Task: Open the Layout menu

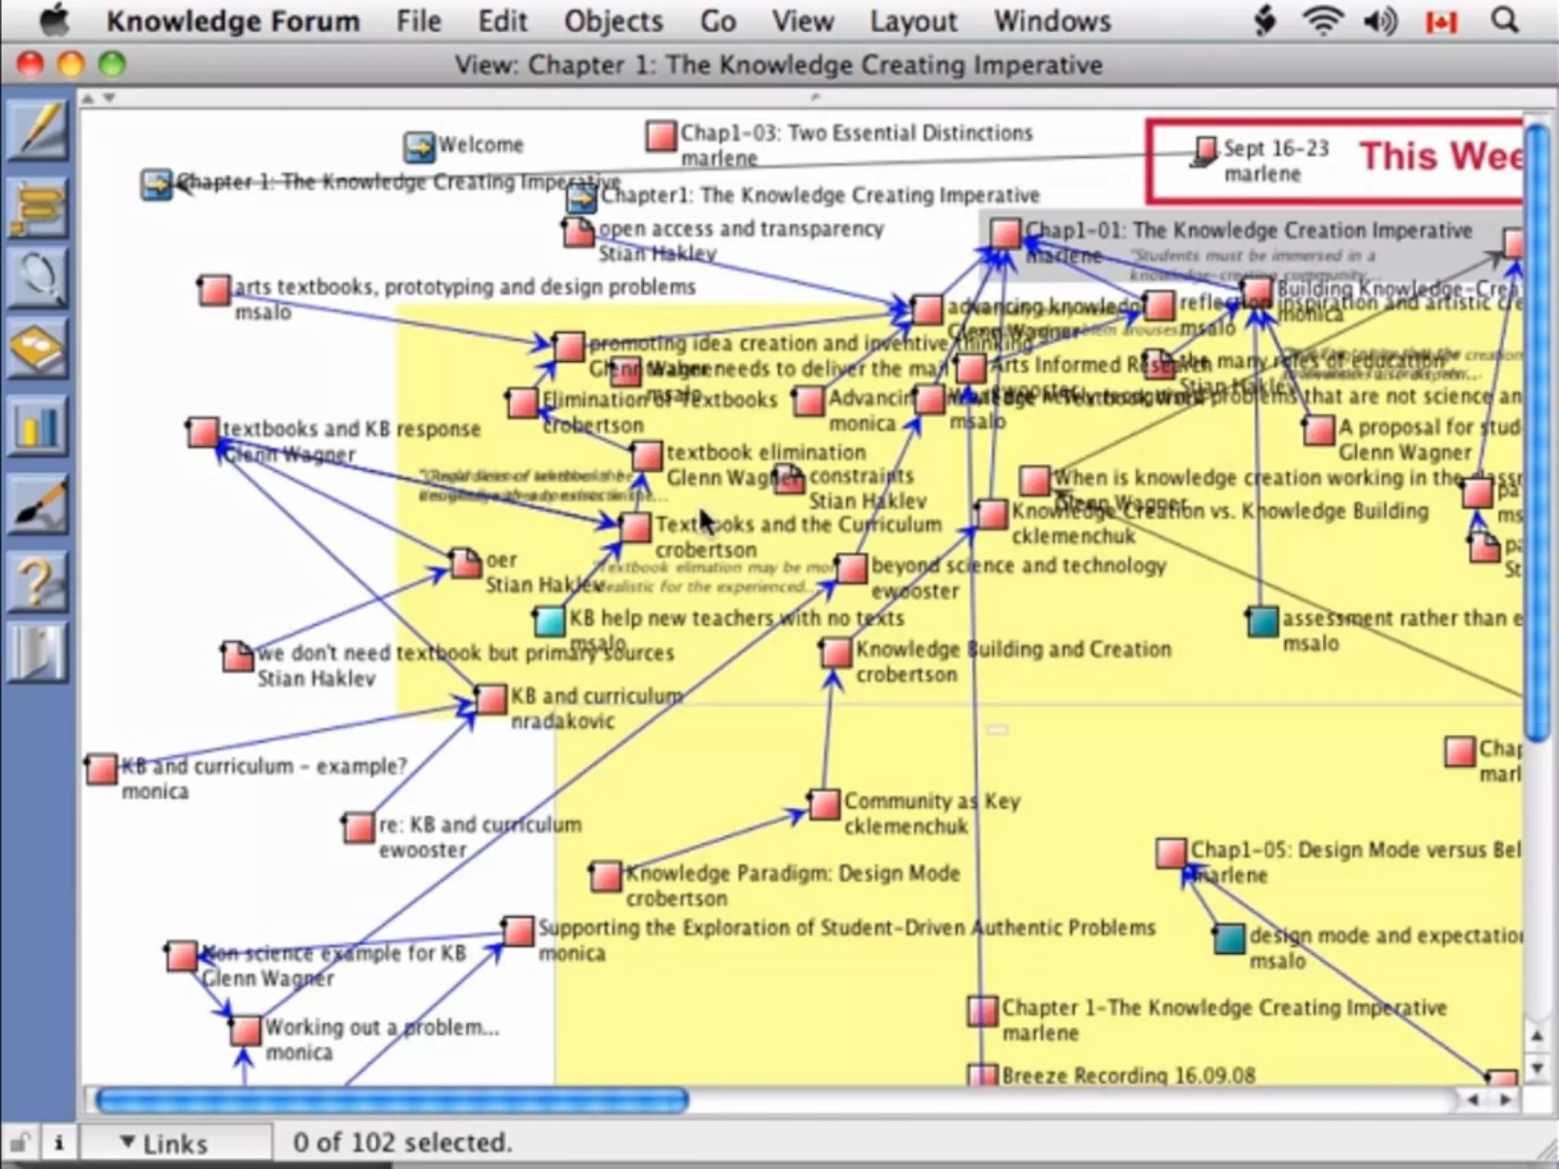Action: 913,21
